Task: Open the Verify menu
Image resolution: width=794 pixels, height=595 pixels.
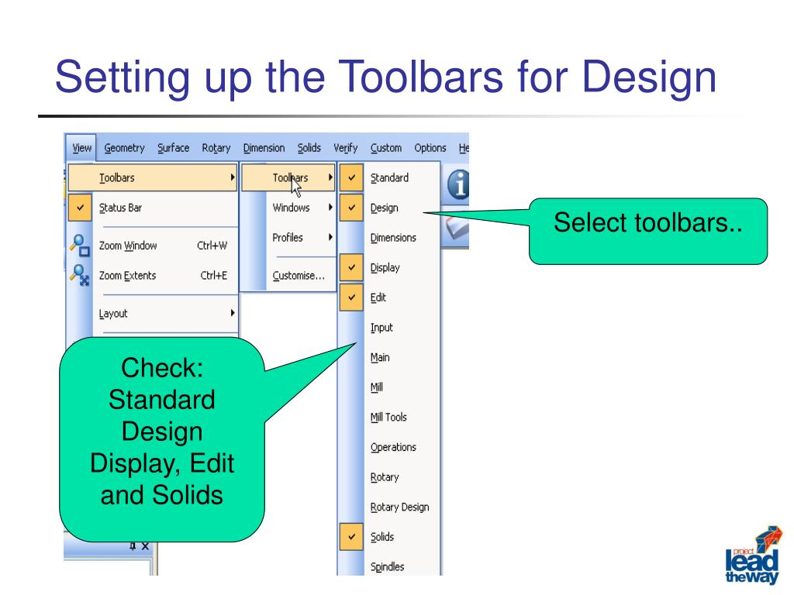Action: [x=345, y=148]
